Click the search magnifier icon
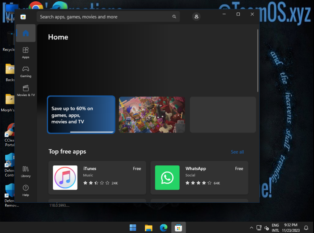314x233 pixels. [x=174, y=16]
